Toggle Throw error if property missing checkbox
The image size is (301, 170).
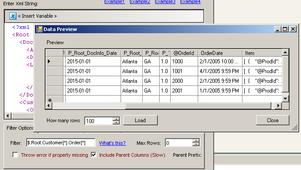(15, 155)
